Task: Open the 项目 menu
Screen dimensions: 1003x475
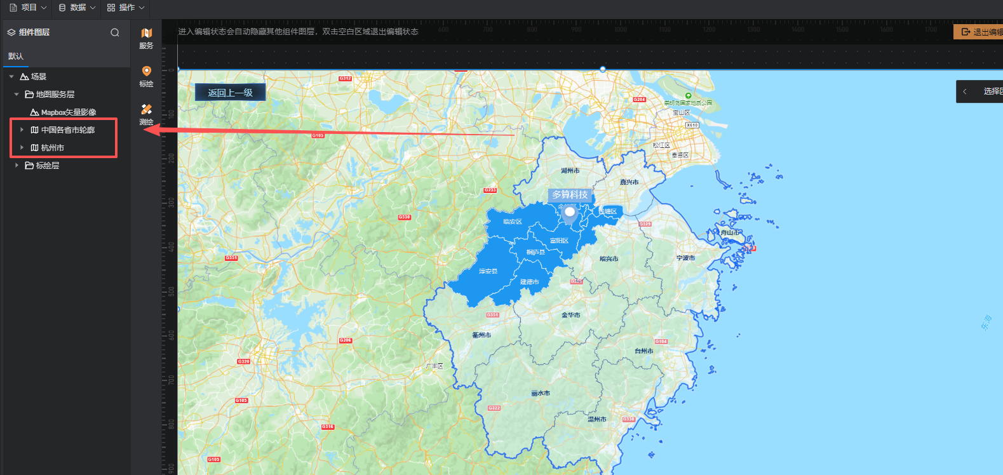Action: click(28, 8)
